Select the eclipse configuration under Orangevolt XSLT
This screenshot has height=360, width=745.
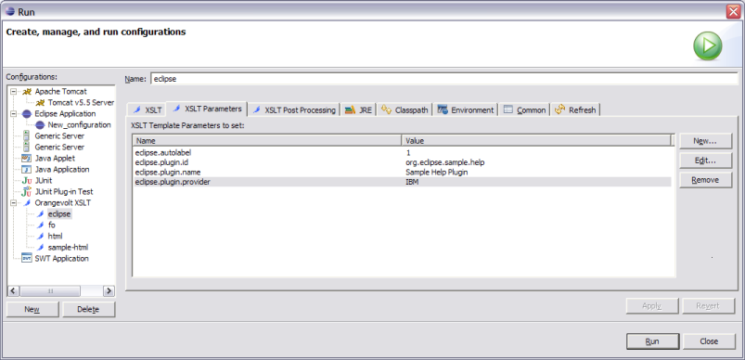point(59,214)
